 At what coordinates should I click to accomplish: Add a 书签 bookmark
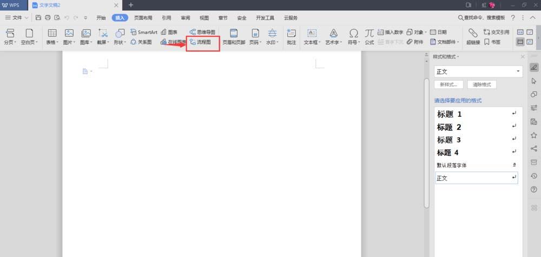coord(492,42)
